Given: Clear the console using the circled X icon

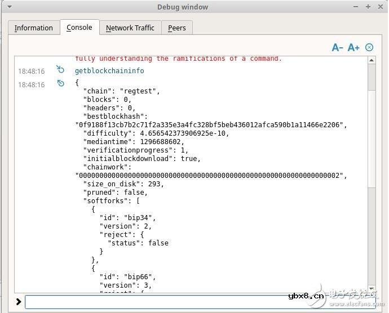Looking at the screenshot, I should tap(369, 47).
